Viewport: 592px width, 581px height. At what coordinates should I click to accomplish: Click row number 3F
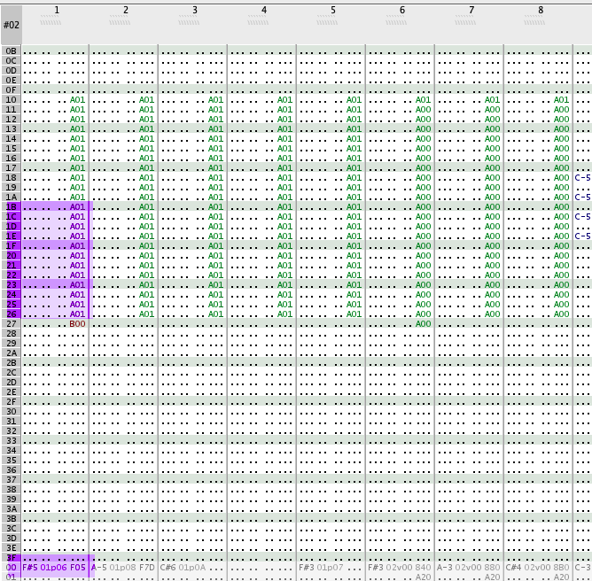(11, 558)
